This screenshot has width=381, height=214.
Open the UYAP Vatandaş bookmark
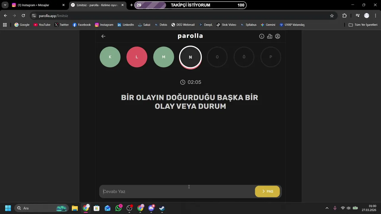click(x=292, y=25)
